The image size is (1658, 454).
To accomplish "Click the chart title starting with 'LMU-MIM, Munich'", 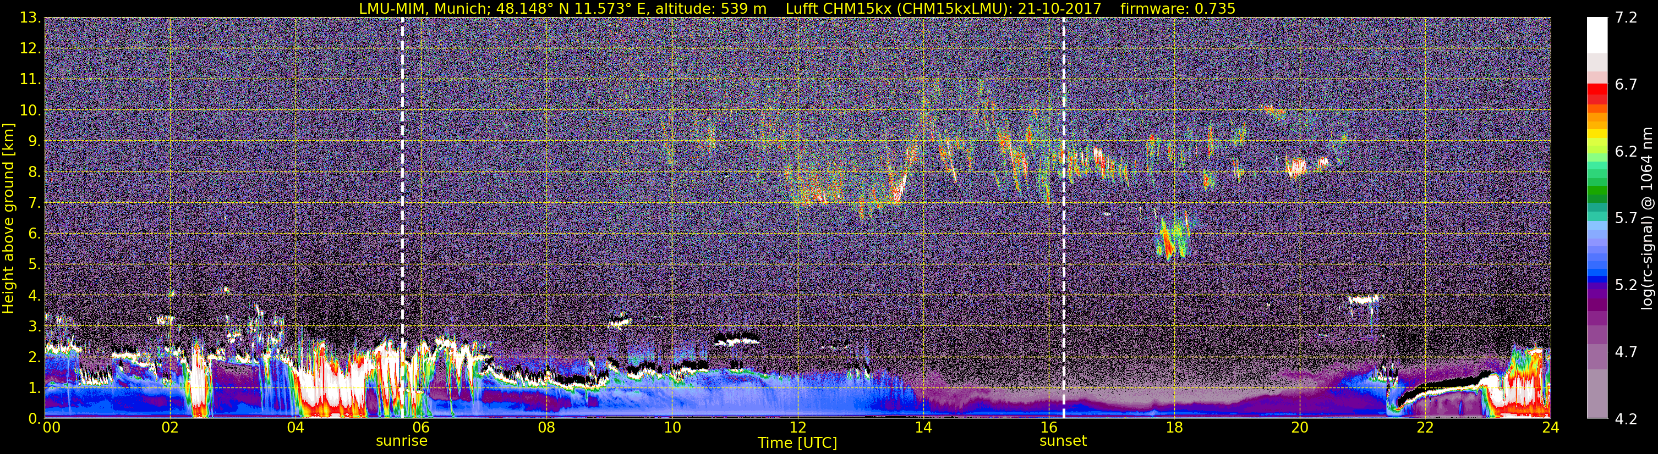I will (797, 8).
